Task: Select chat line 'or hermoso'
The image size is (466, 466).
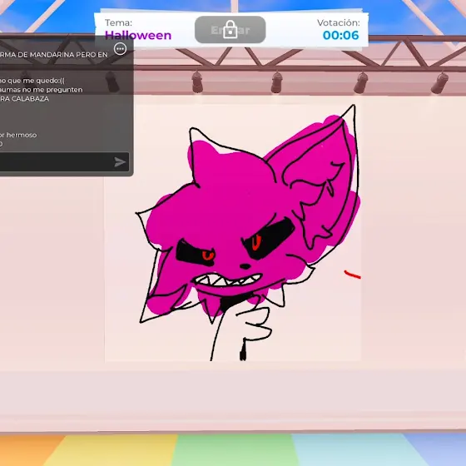Action: [18, 135]
